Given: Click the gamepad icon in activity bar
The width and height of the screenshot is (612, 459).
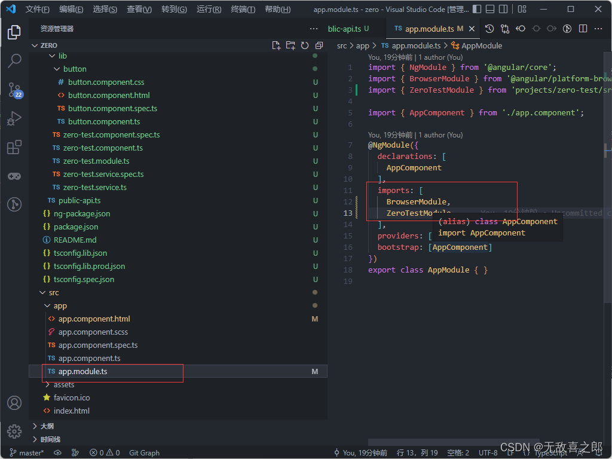Looking at the screenshot, I should pos(14,176).
